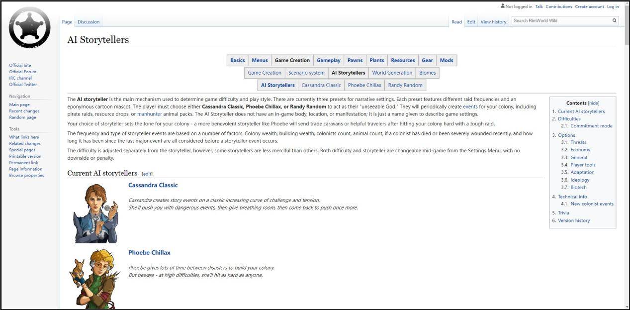
Task: Go to Version history in the Contents
Action: point(574,220)
